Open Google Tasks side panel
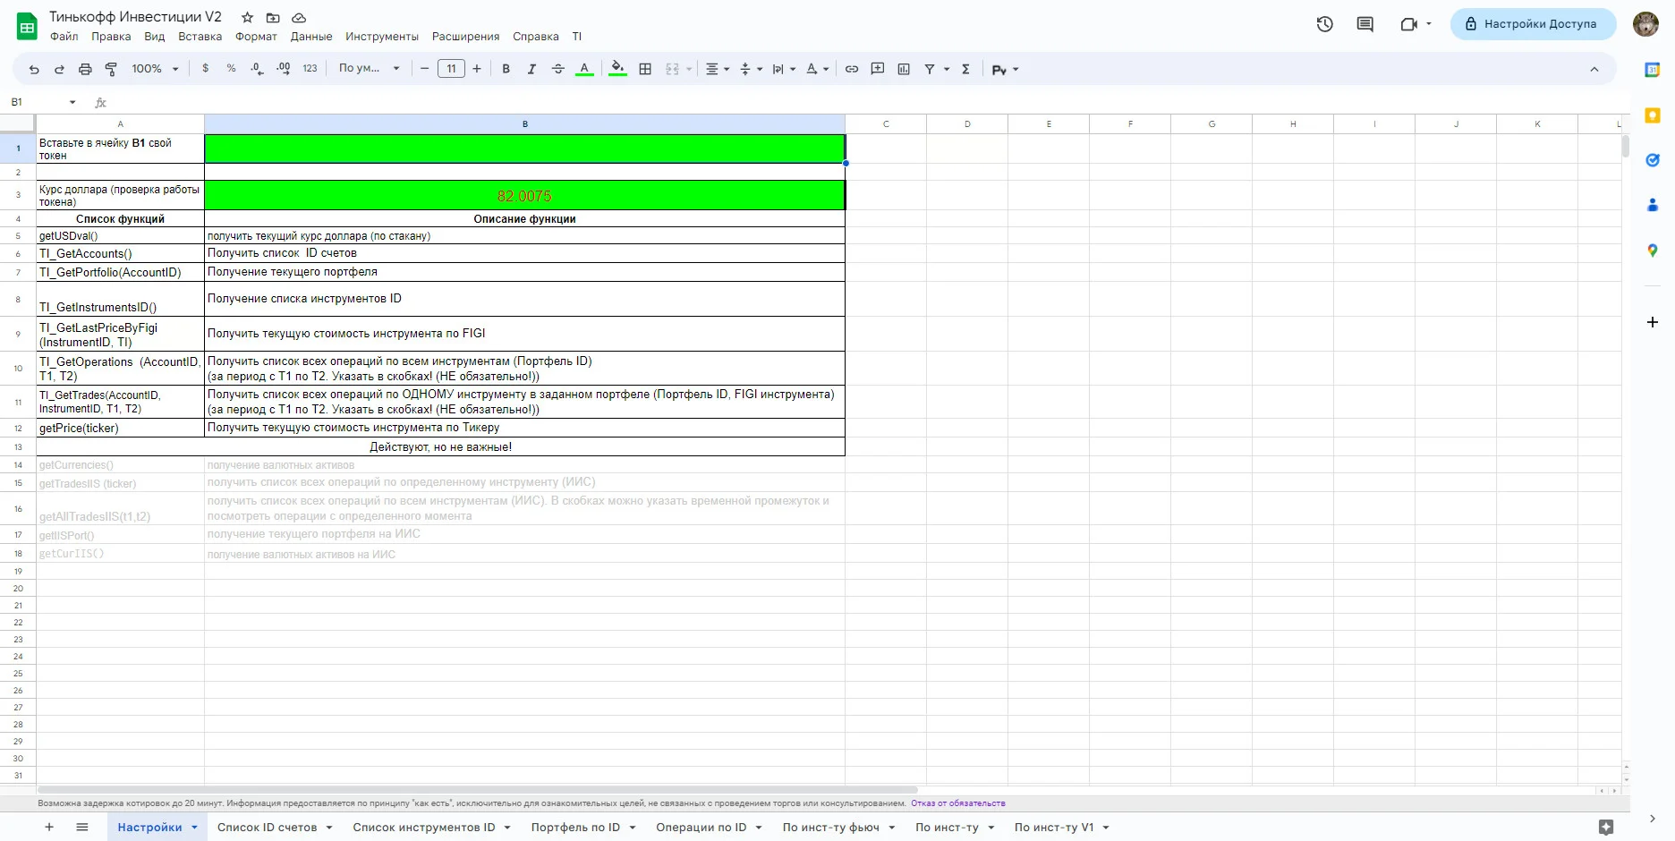The image size is (1675, 841). 1653,160
